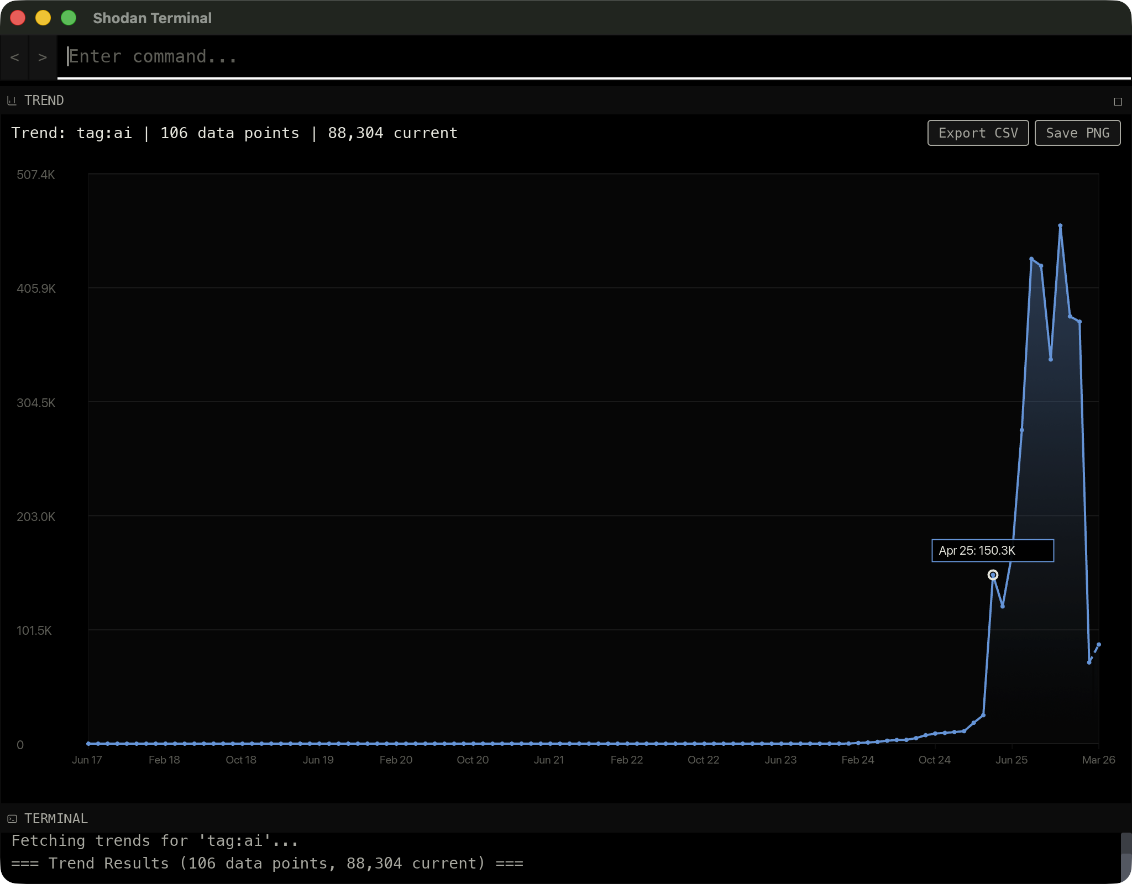Click the first data point near Jun 17
1132x884 pixels.
88,743
